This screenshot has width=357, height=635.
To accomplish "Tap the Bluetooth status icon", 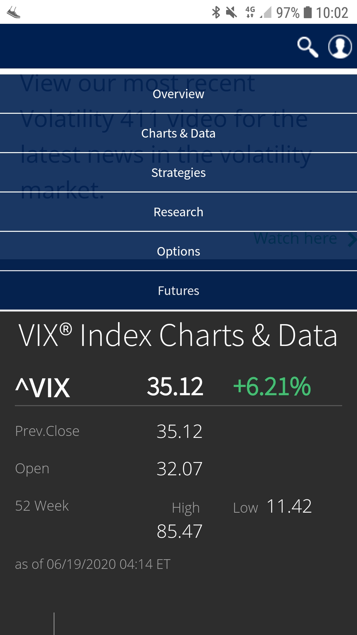I will [x=216, y=13].
